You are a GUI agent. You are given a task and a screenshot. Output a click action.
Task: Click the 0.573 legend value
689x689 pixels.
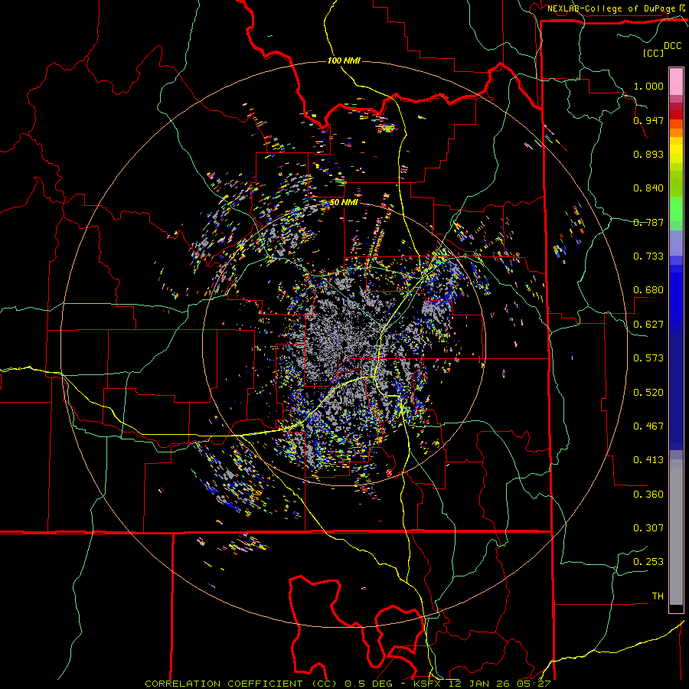pos(648,358)
